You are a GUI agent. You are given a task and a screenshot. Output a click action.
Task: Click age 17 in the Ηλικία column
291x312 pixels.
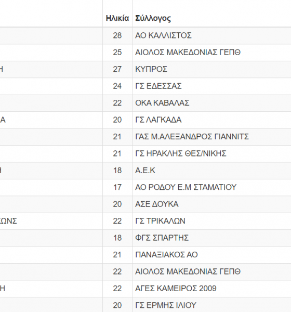pos(117,187)
